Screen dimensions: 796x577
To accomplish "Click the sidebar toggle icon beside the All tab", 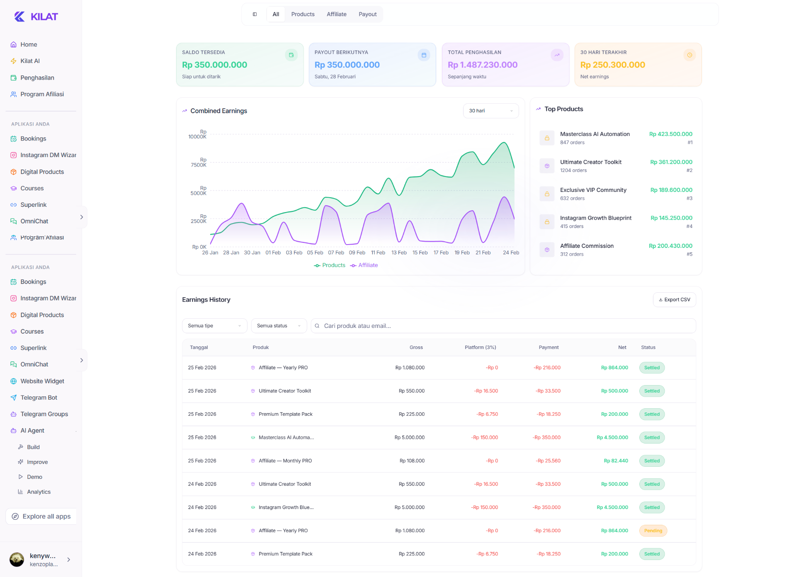I will [x=255, y=14].
